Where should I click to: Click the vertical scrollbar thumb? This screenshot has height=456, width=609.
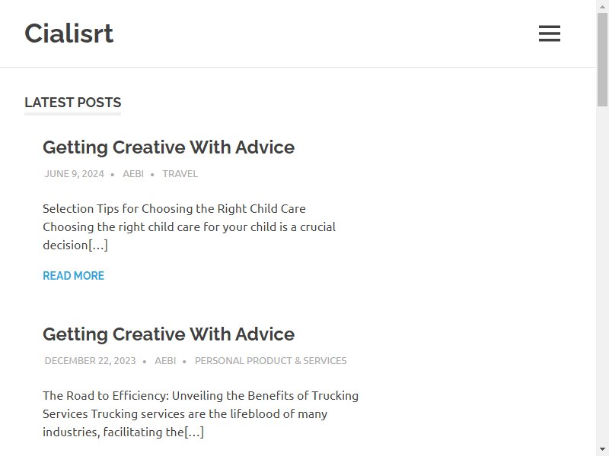click(602, 59)
